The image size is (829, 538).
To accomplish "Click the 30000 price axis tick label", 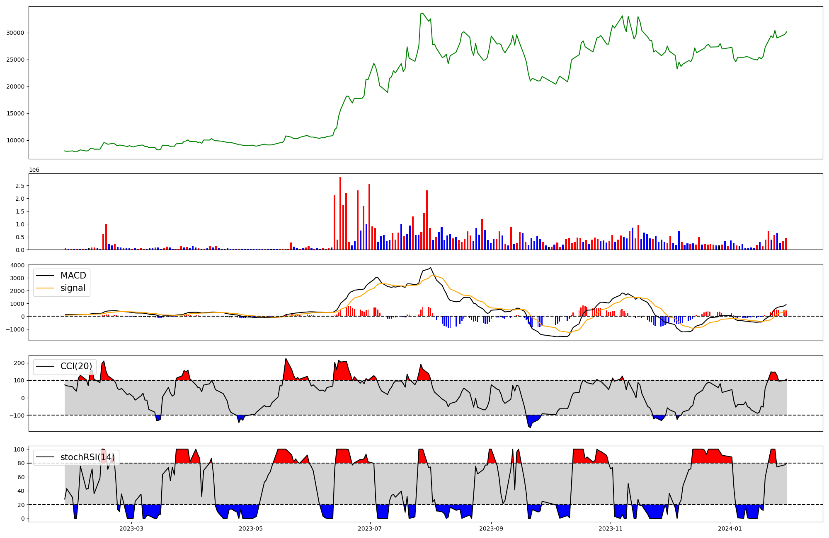I will (x=16, y=33).
